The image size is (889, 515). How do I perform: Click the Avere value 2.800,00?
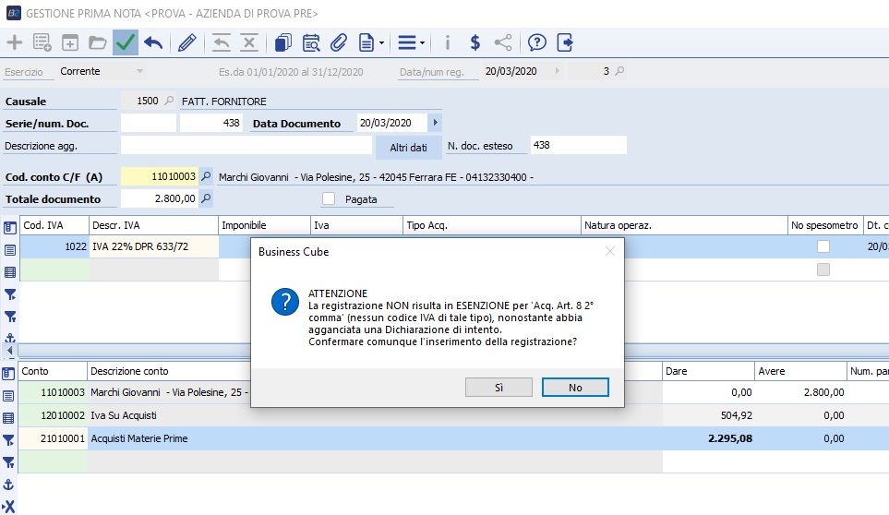(823, 392)
